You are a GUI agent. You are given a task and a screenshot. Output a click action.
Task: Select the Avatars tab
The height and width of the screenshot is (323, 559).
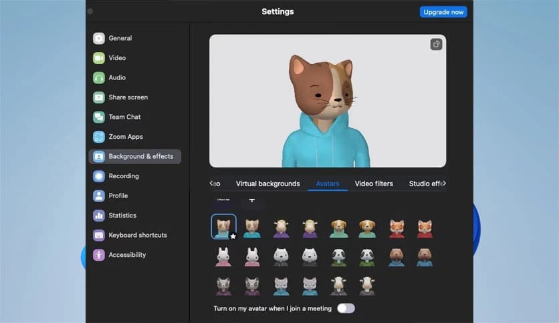[x=328, y=184]
